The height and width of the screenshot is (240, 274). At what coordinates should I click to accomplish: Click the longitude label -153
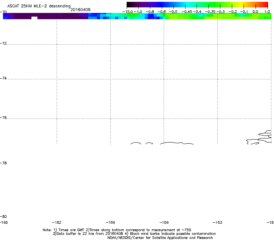(218, 222)
